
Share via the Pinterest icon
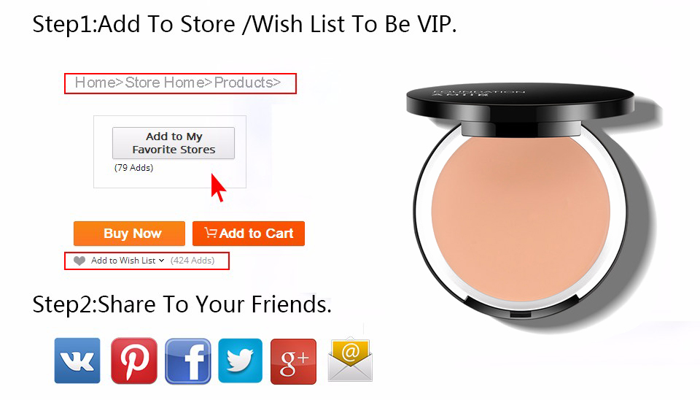pyautogui.click(x=134, y=361)
